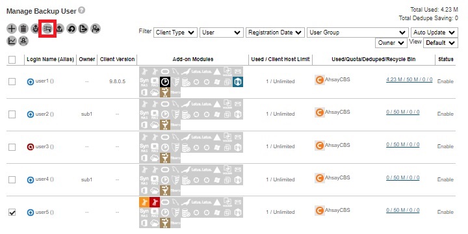Click the broadcast message toolbar icon
Image resolution: width=468 pixels, height=234 pixels.
[x=47, y=29]
